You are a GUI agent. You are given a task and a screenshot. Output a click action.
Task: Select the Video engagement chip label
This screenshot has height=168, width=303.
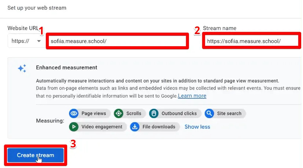click(x=102, y=127)
